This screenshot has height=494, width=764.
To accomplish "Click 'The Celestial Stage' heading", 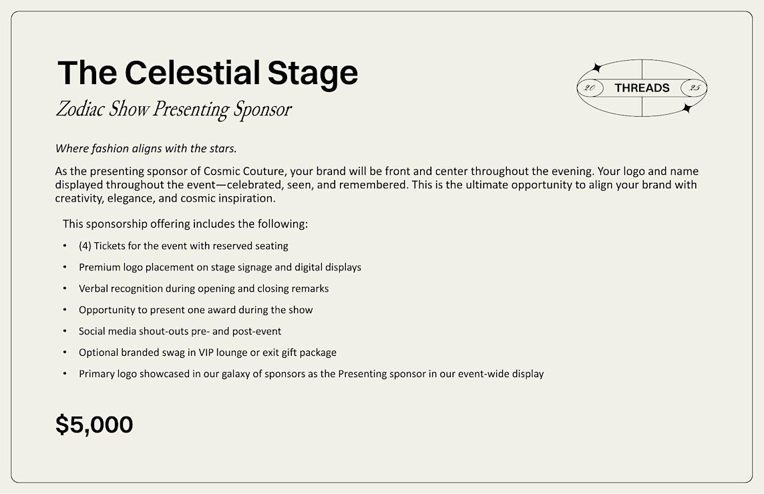I will (x=208, y=73).
